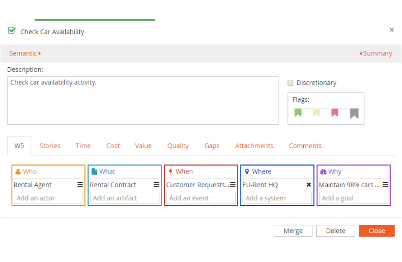Toggle the Check Car Availability checkbox
The height and width of the screenshot is (262, 402).
12,31
